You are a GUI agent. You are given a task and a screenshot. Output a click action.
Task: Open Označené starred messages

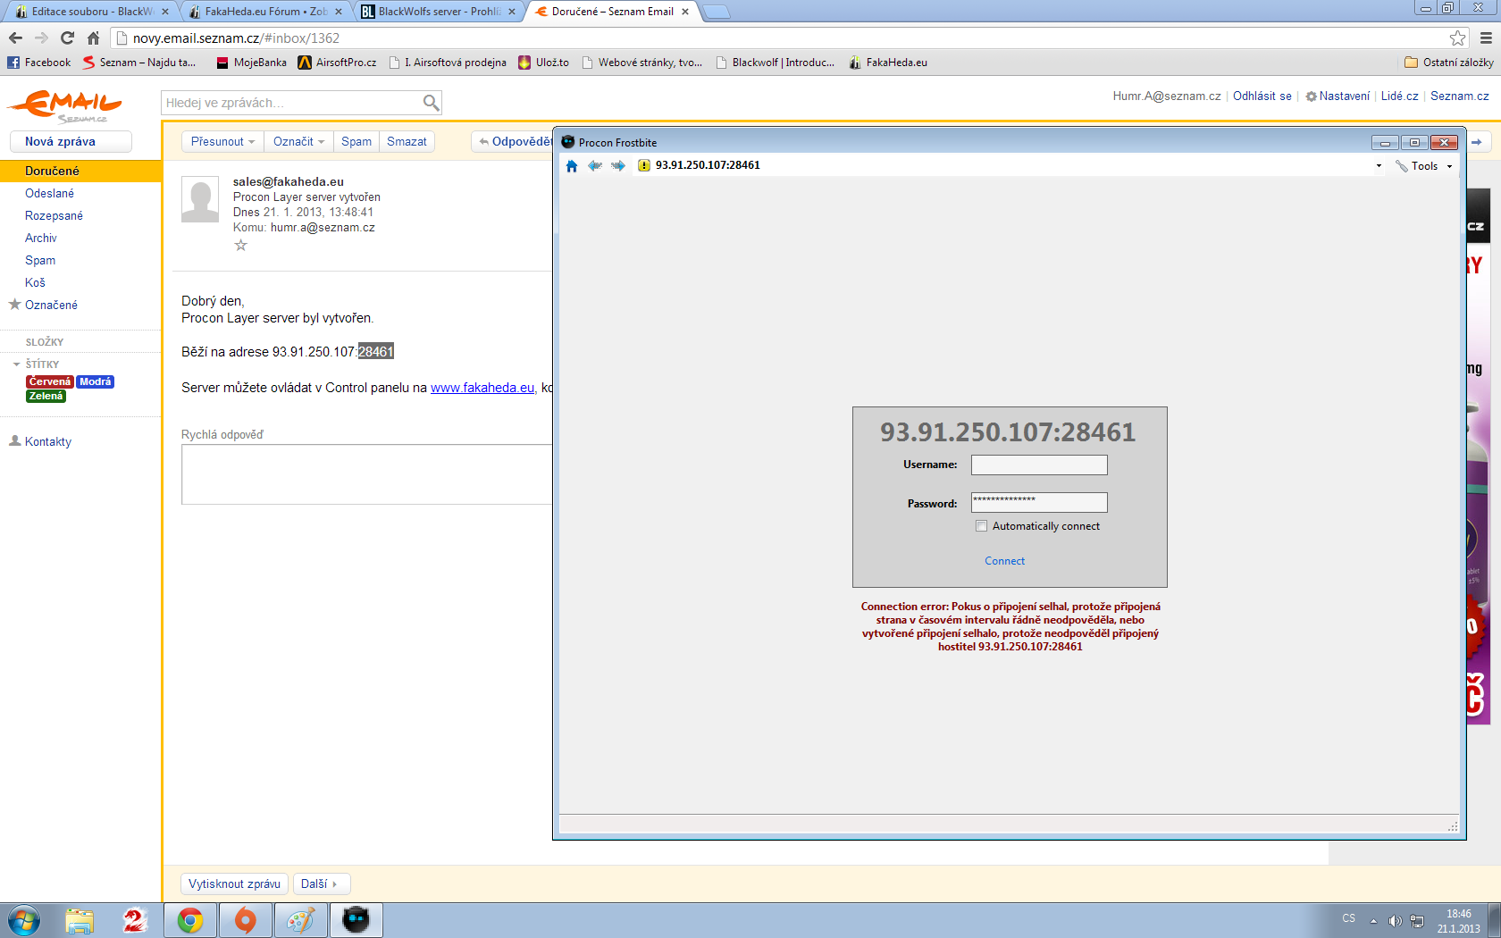(x=51, y=305)
